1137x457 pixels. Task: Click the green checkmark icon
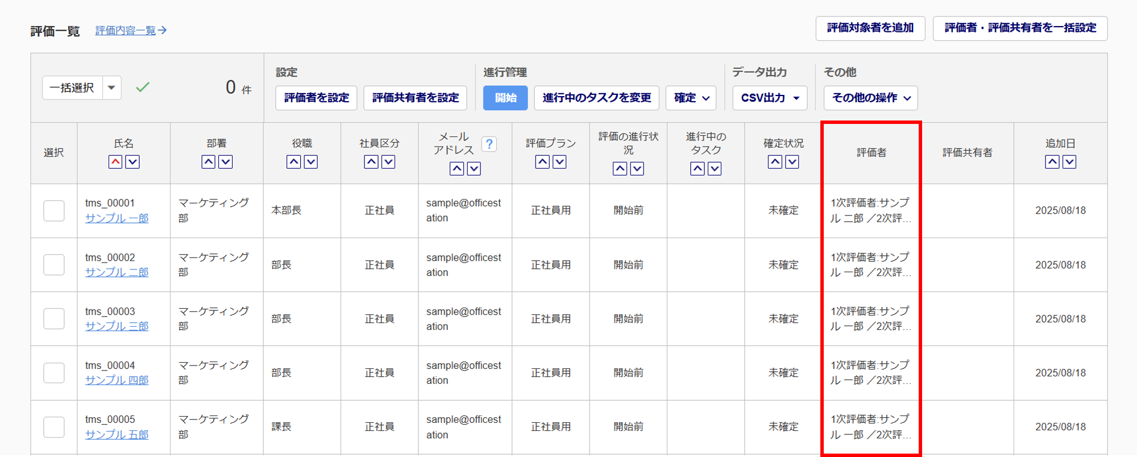pyautogui.click(x=143, y=87)
